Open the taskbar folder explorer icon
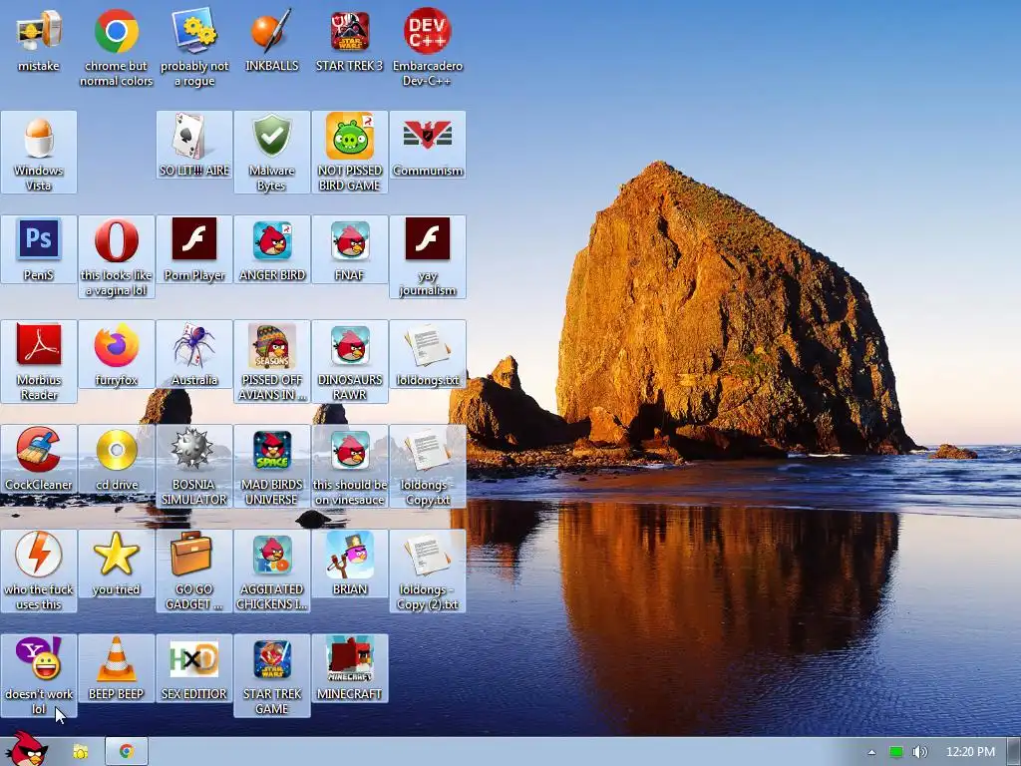The image size is (1021, 766). [x=81, y=752]
